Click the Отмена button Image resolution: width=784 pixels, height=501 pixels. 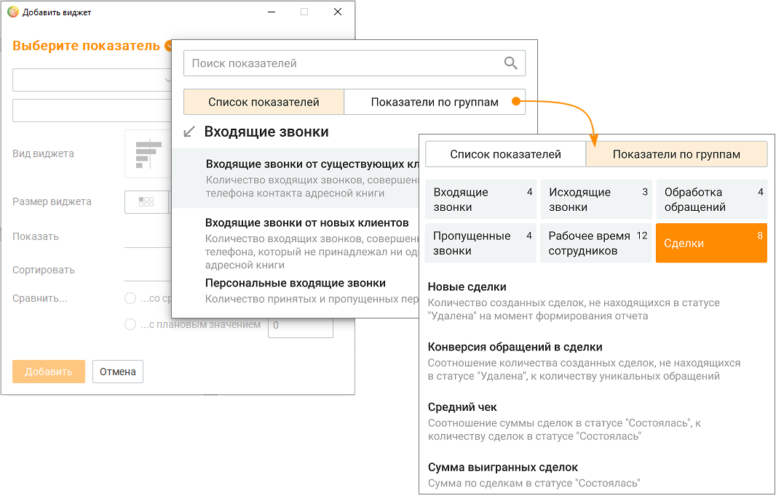tap(118, 372)
